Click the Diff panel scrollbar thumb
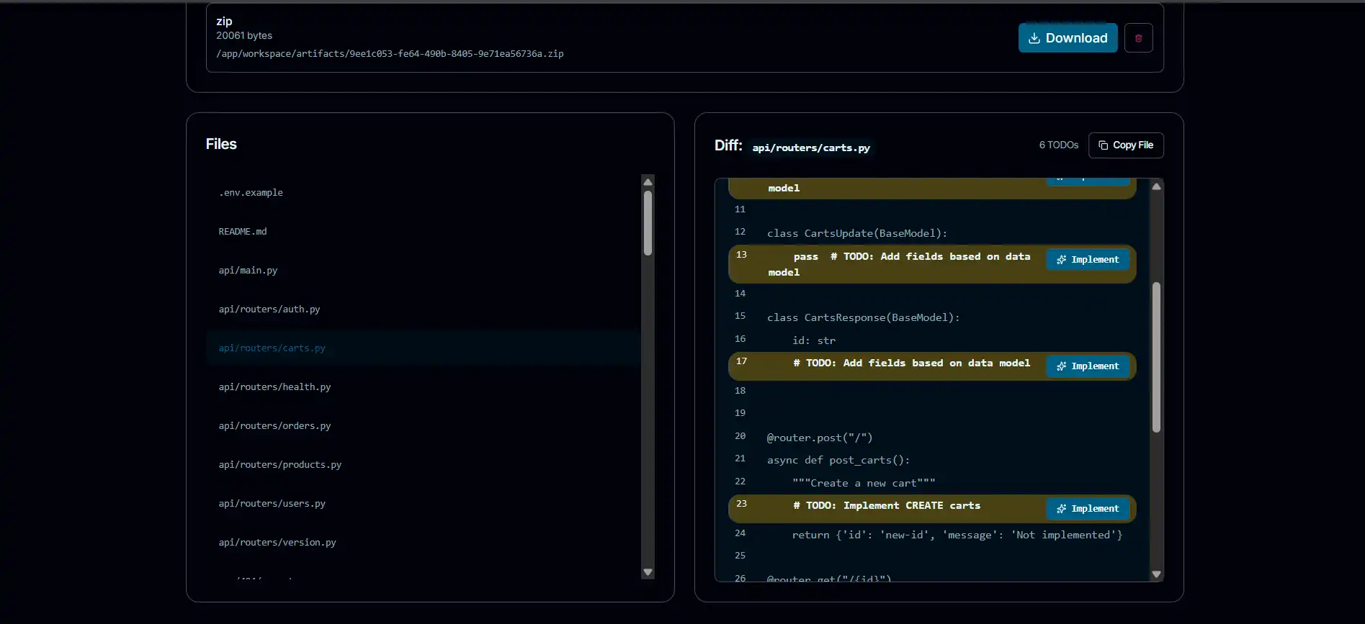 click(1156, 357)
